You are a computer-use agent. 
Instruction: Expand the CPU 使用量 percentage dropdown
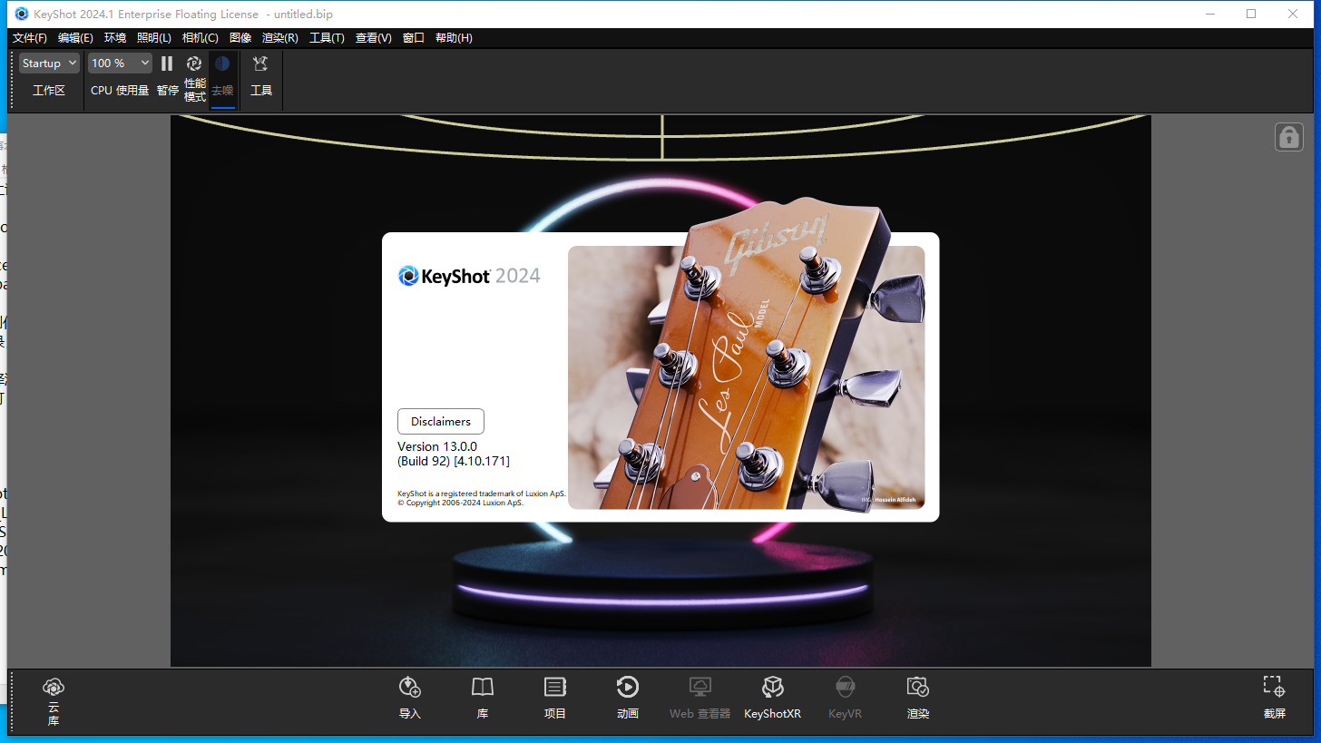[119, 63]
